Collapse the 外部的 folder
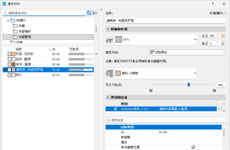 [x=8, y=20]
